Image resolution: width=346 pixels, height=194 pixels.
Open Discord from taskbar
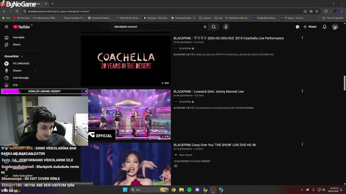coord(197,190)
